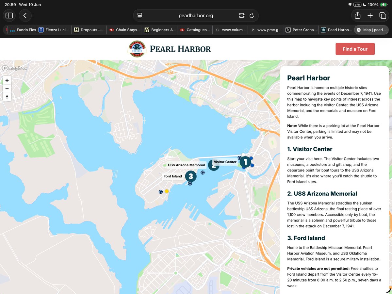Zoom out on the map
The width and height of the screenshot is (392, 294).
click(x=7, y=89)
